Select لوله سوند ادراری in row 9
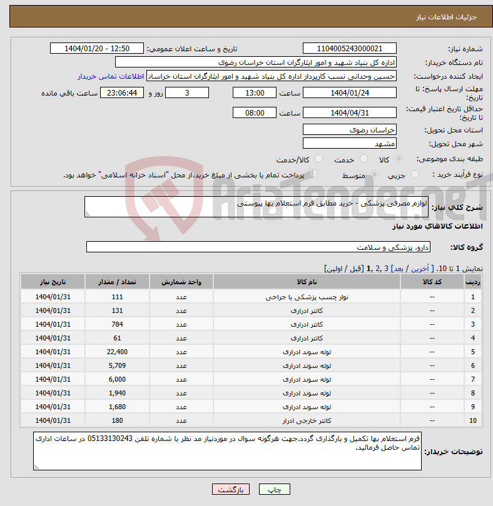This screenshot has width=493, height=506. [307, 407]
